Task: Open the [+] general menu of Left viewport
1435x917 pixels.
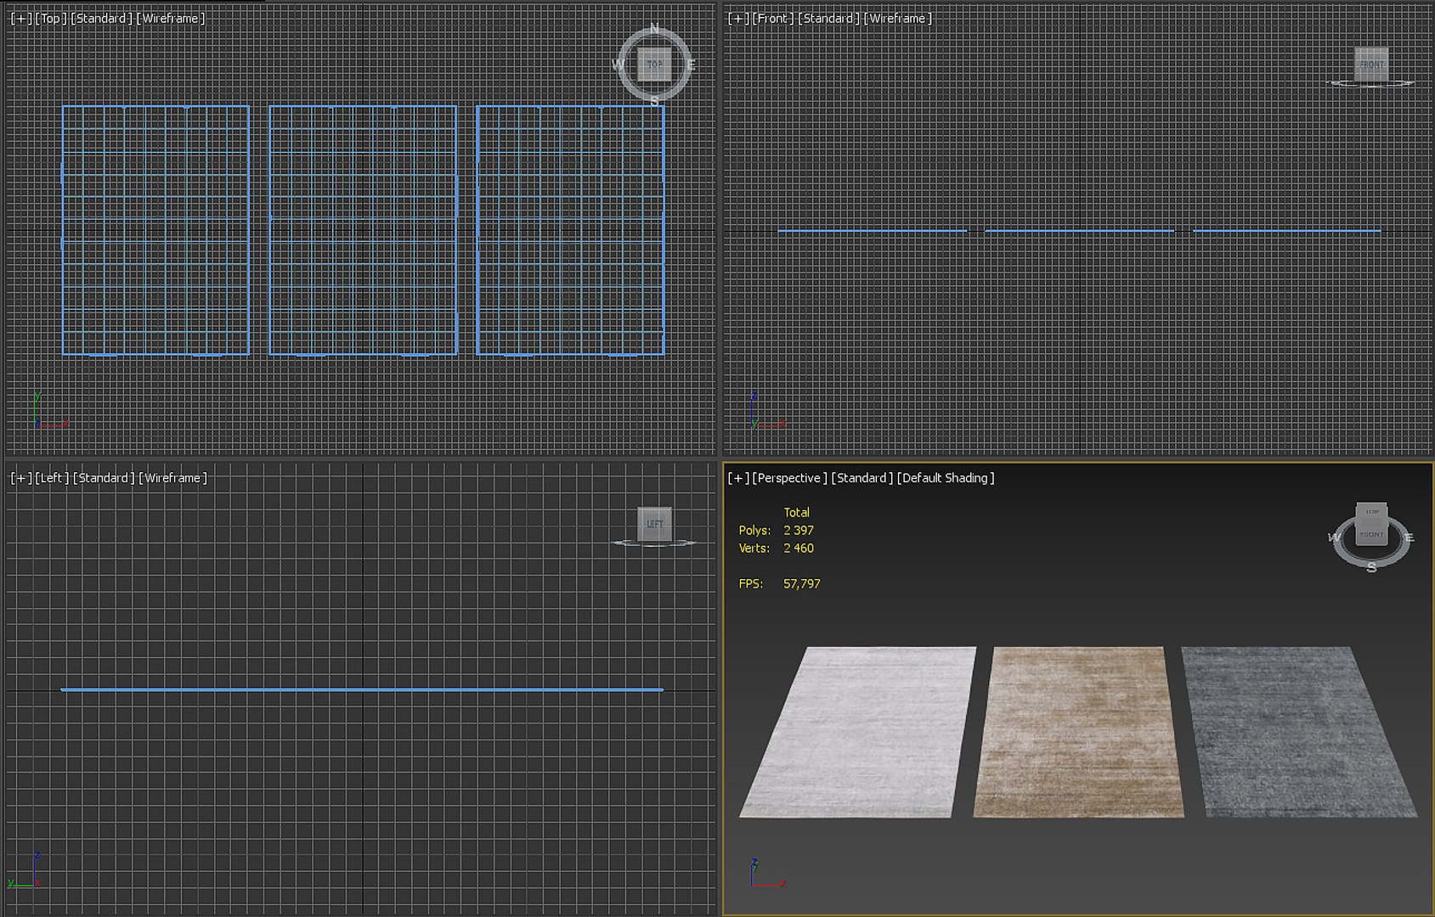Action: (20, 478)
